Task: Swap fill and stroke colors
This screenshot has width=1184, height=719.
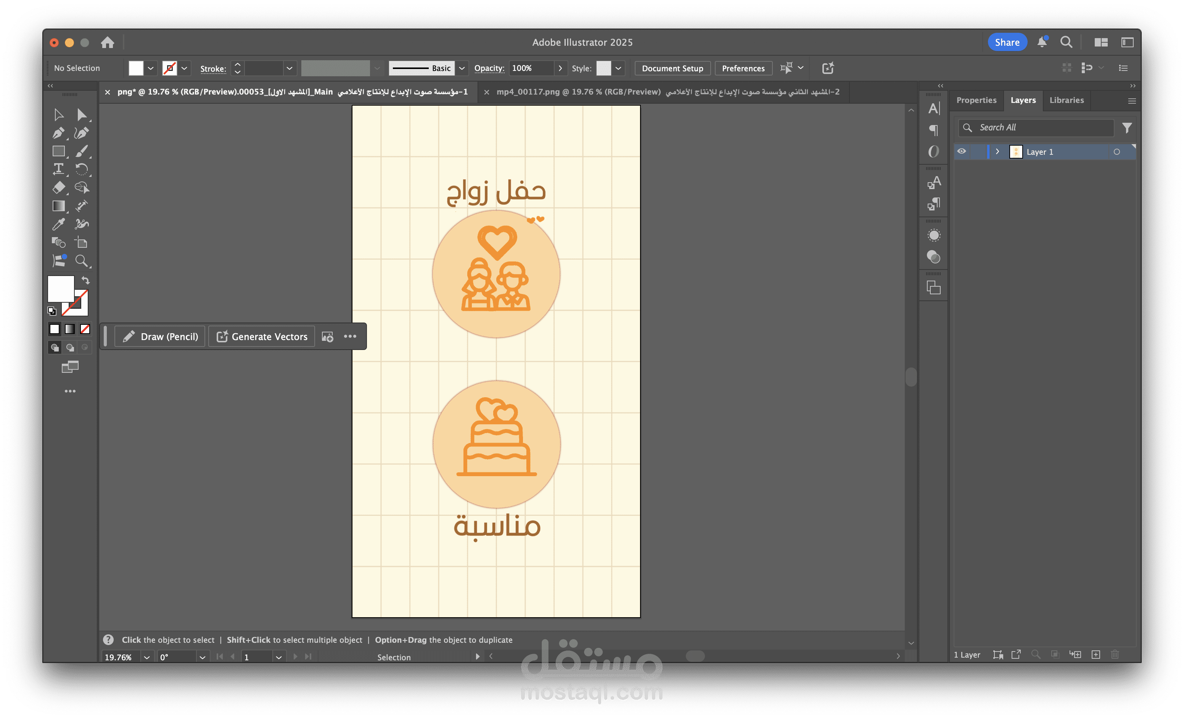Action: pos(85,280)
